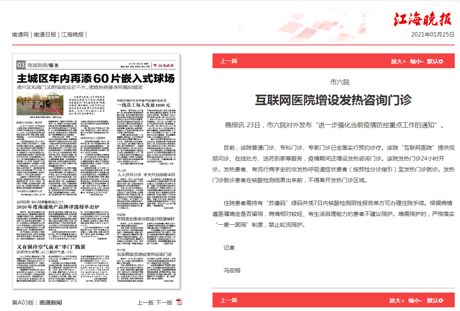Screen dimensions: 460x311
Task: Open article 2020年度南通地产品牌评选榜单出炉 on page
Action: point(58,207)
